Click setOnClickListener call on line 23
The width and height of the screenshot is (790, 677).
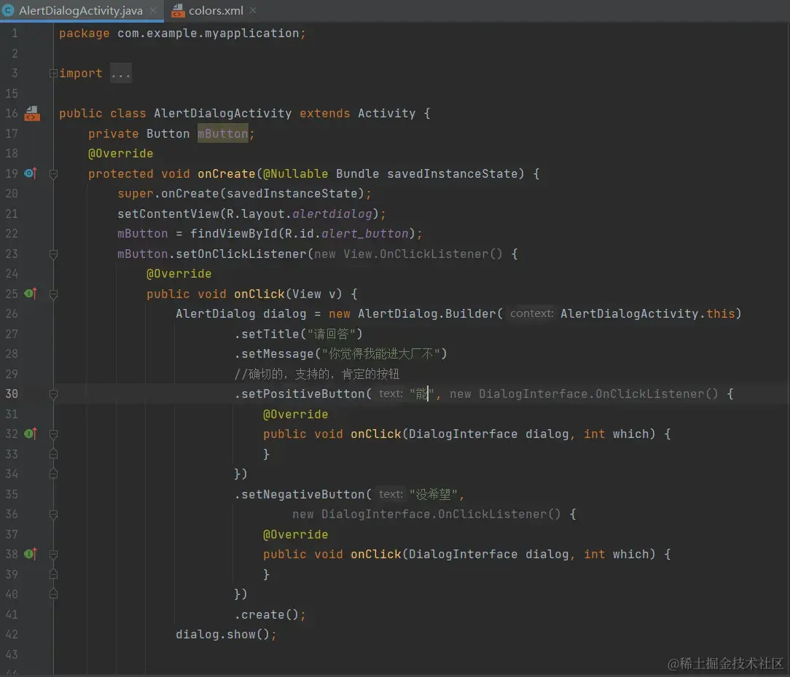pyautogui.click(x=240, y=254)
